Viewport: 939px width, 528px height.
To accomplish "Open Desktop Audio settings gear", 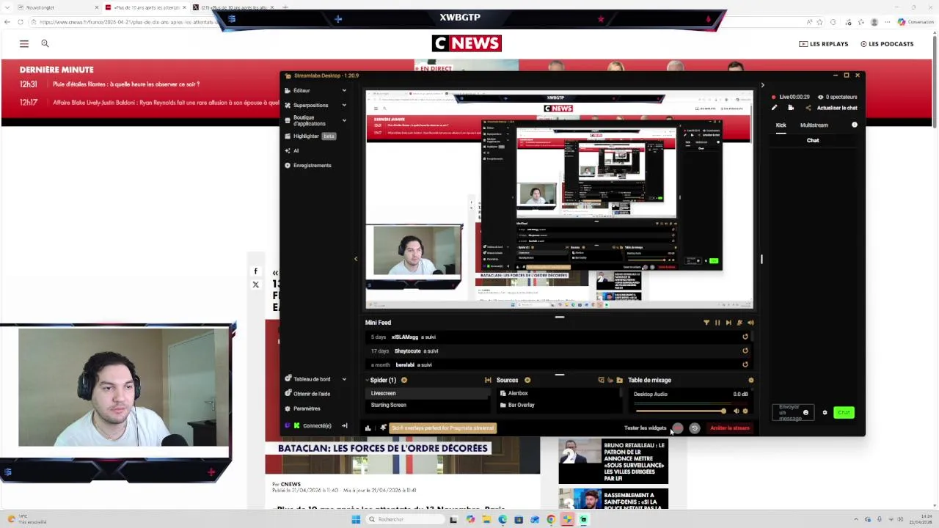I will [745, 411].
